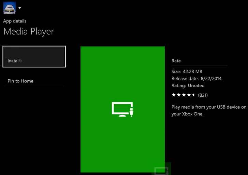The width and height of the screenshot is (248, 175).
Task: Click the USB media description text
Action: point(208,111)
